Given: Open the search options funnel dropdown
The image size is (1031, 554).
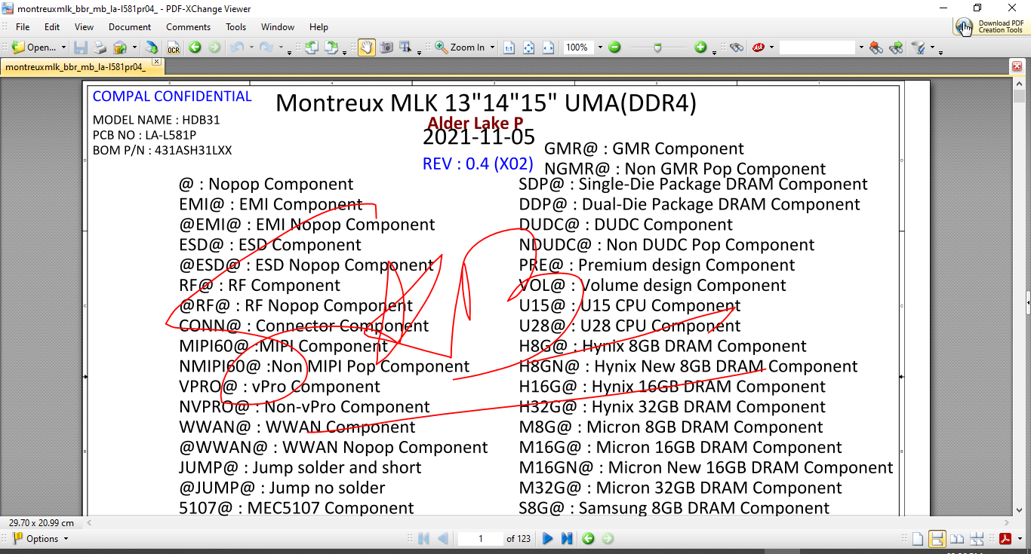Looking at the screenshot, I should coord(932,47).
